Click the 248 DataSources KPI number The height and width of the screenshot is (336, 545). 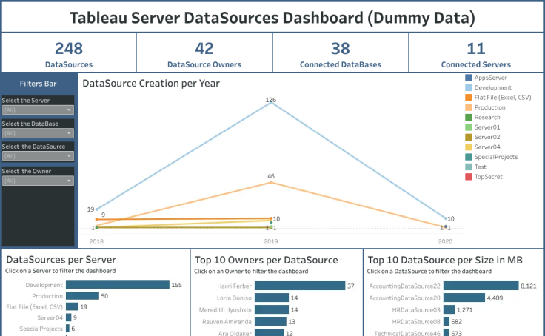pos(69,48)
